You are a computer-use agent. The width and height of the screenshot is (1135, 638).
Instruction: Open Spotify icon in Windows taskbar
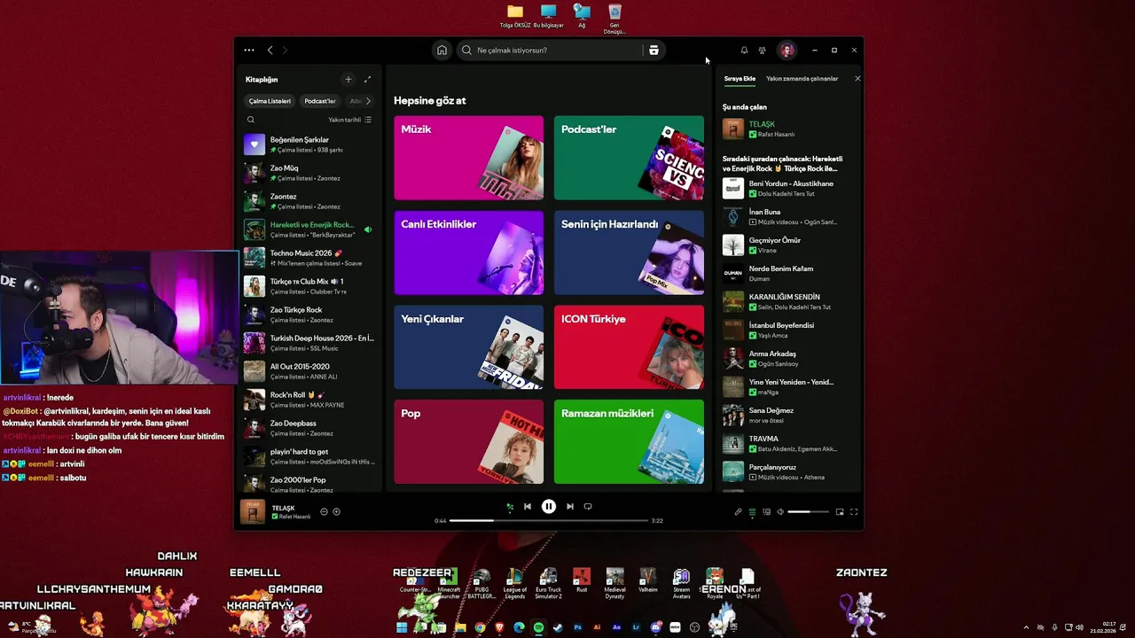[x=538, y=627]
